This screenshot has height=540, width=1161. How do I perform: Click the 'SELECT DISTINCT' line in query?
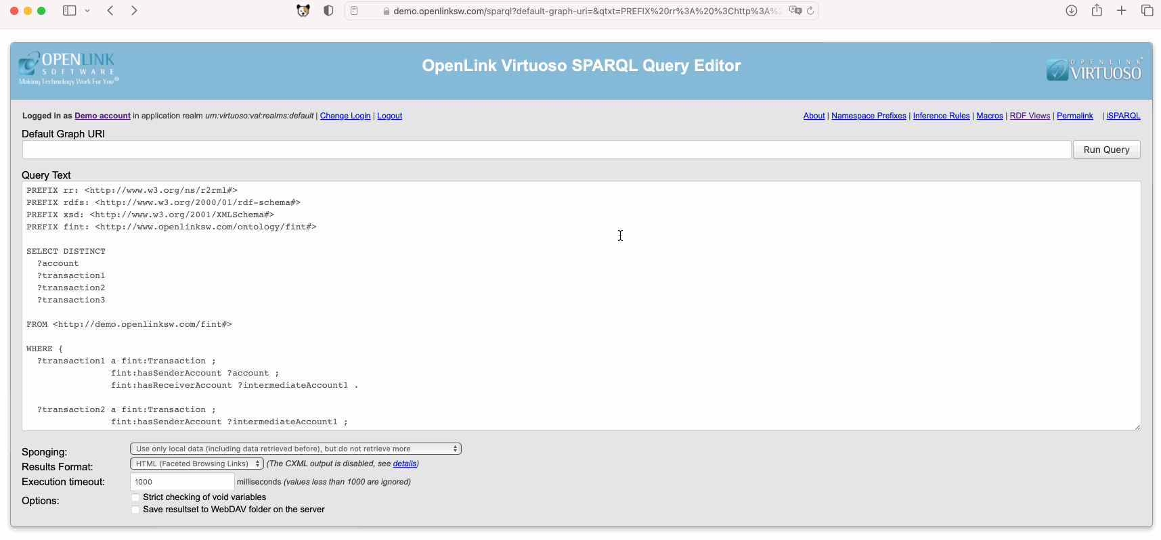tap(66, 251)
